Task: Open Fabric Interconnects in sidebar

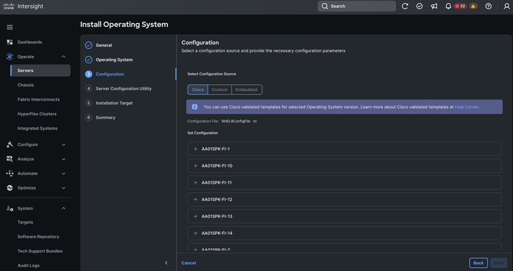Action: (x=38, y=100)
